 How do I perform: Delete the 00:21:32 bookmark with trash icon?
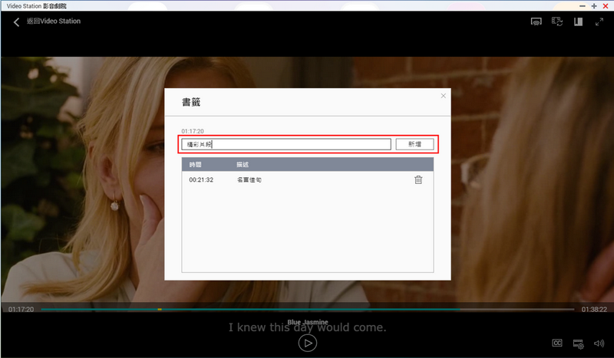click(418, 179)
